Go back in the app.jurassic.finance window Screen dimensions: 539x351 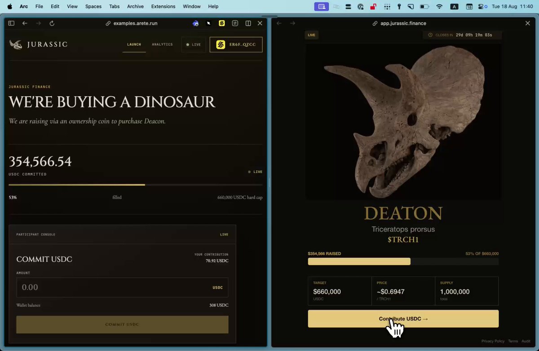pos(279,23)
